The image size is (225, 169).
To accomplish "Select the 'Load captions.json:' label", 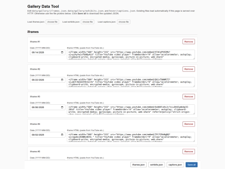I will (107, 22).
